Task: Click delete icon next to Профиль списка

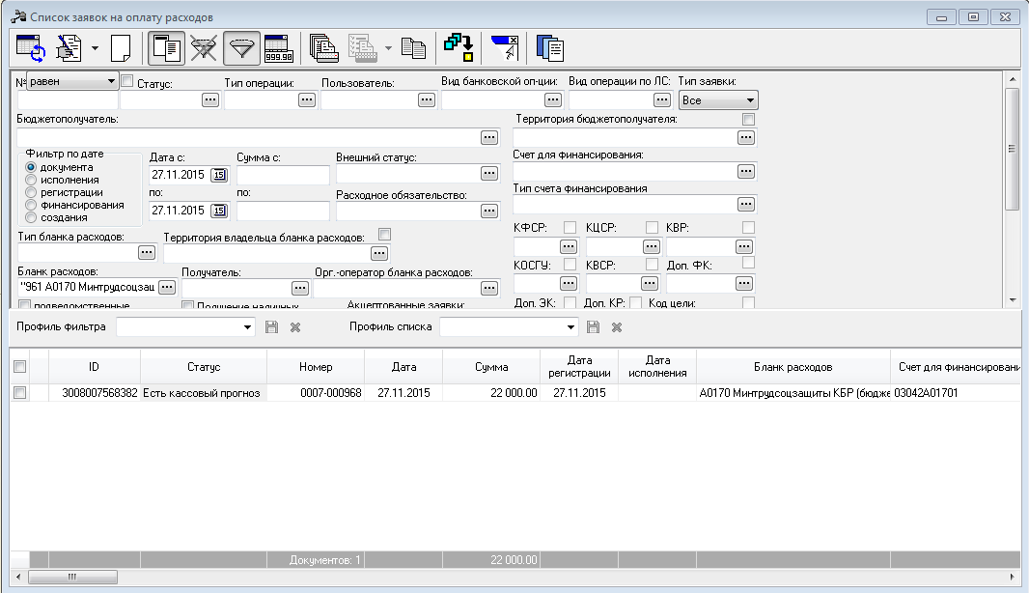Action: [617, 327]
